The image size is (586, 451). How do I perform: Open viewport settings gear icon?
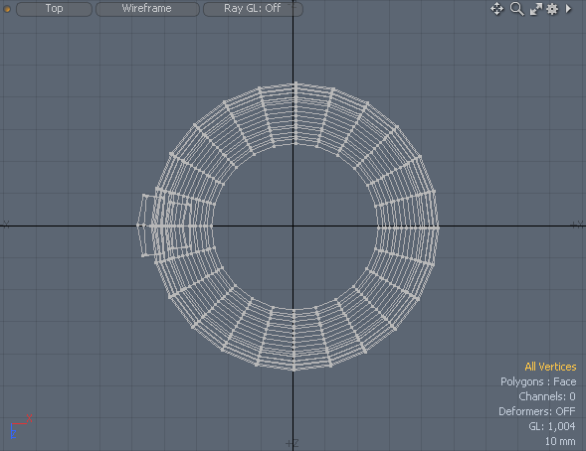point(552,9)
